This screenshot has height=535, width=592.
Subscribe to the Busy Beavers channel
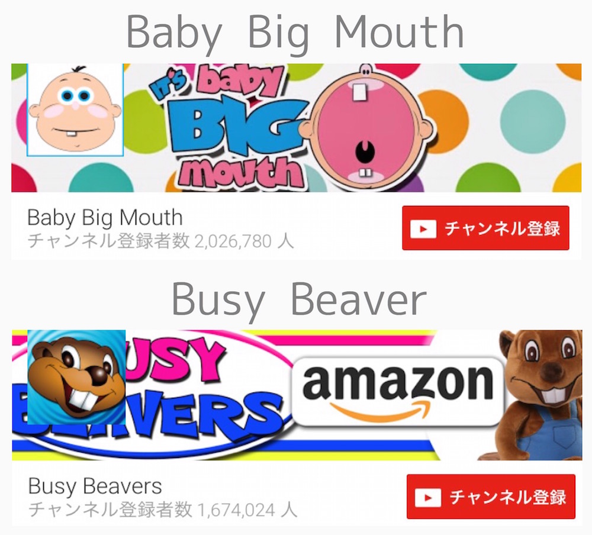tap(491, 497)
